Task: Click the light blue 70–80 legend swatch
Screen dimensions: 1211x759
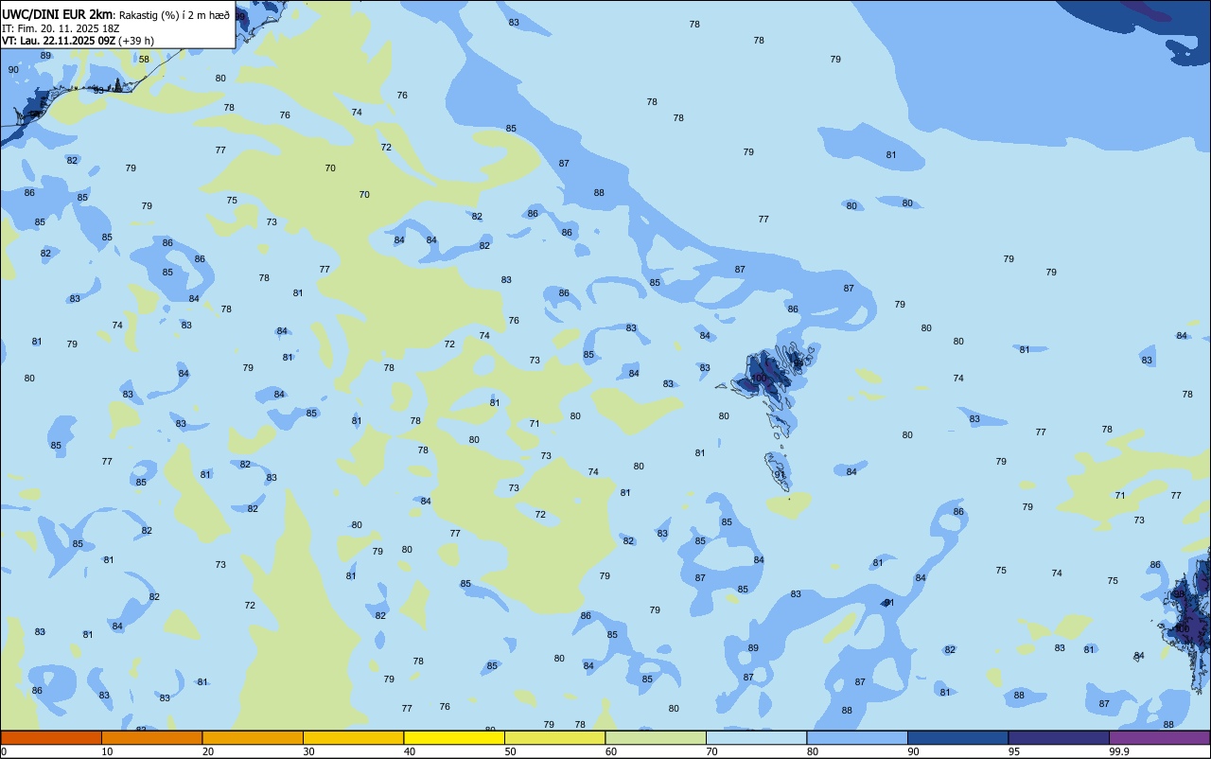Action: [x=756, y=737]
